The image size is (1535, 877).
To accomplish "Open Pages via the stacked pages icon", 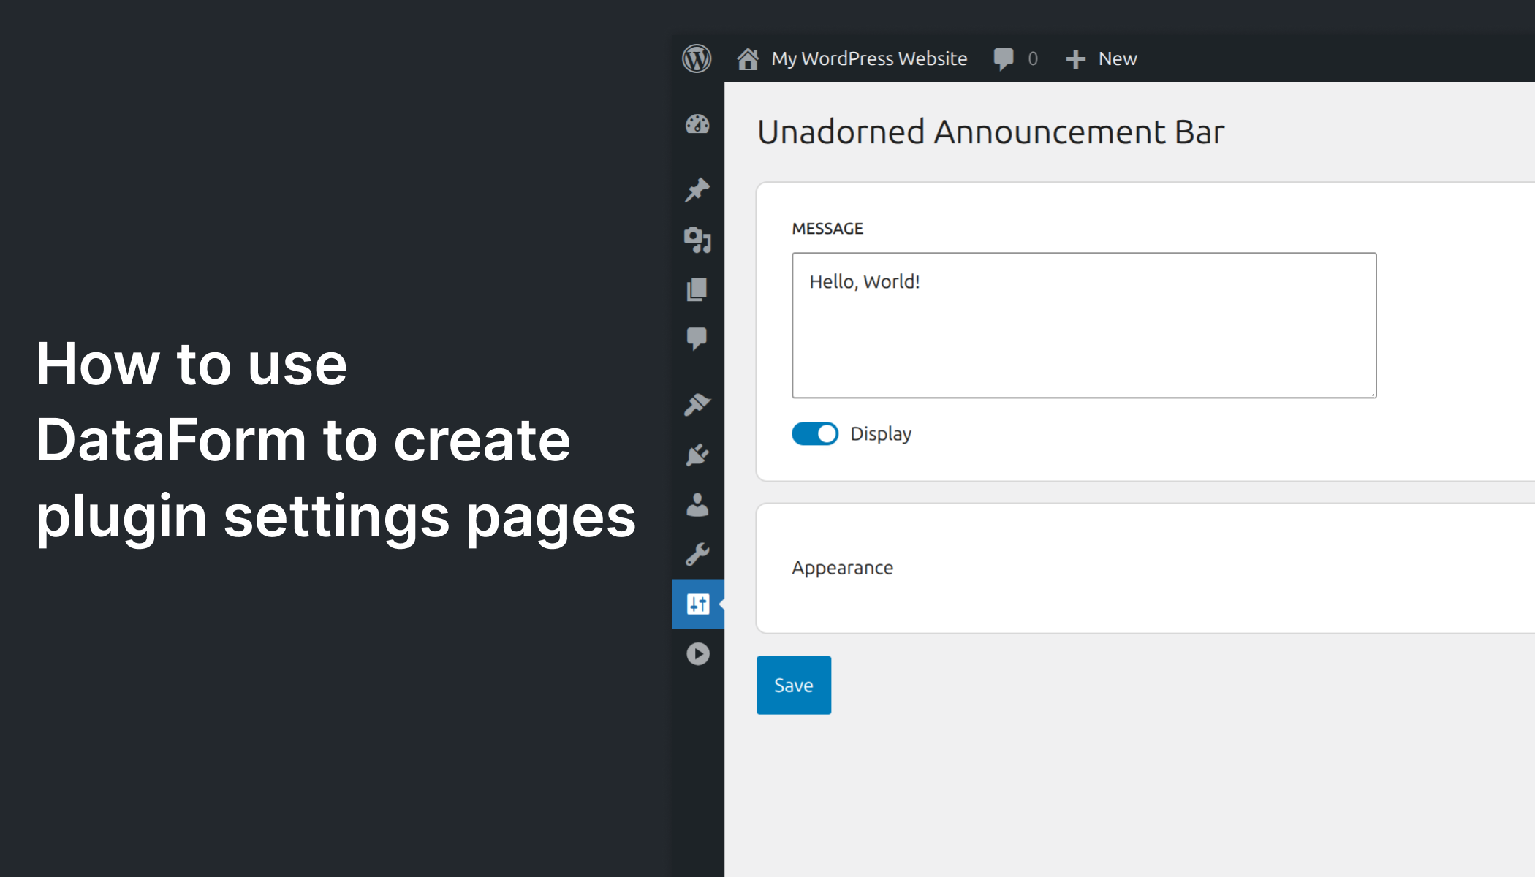I will click(x=697, y=289).
